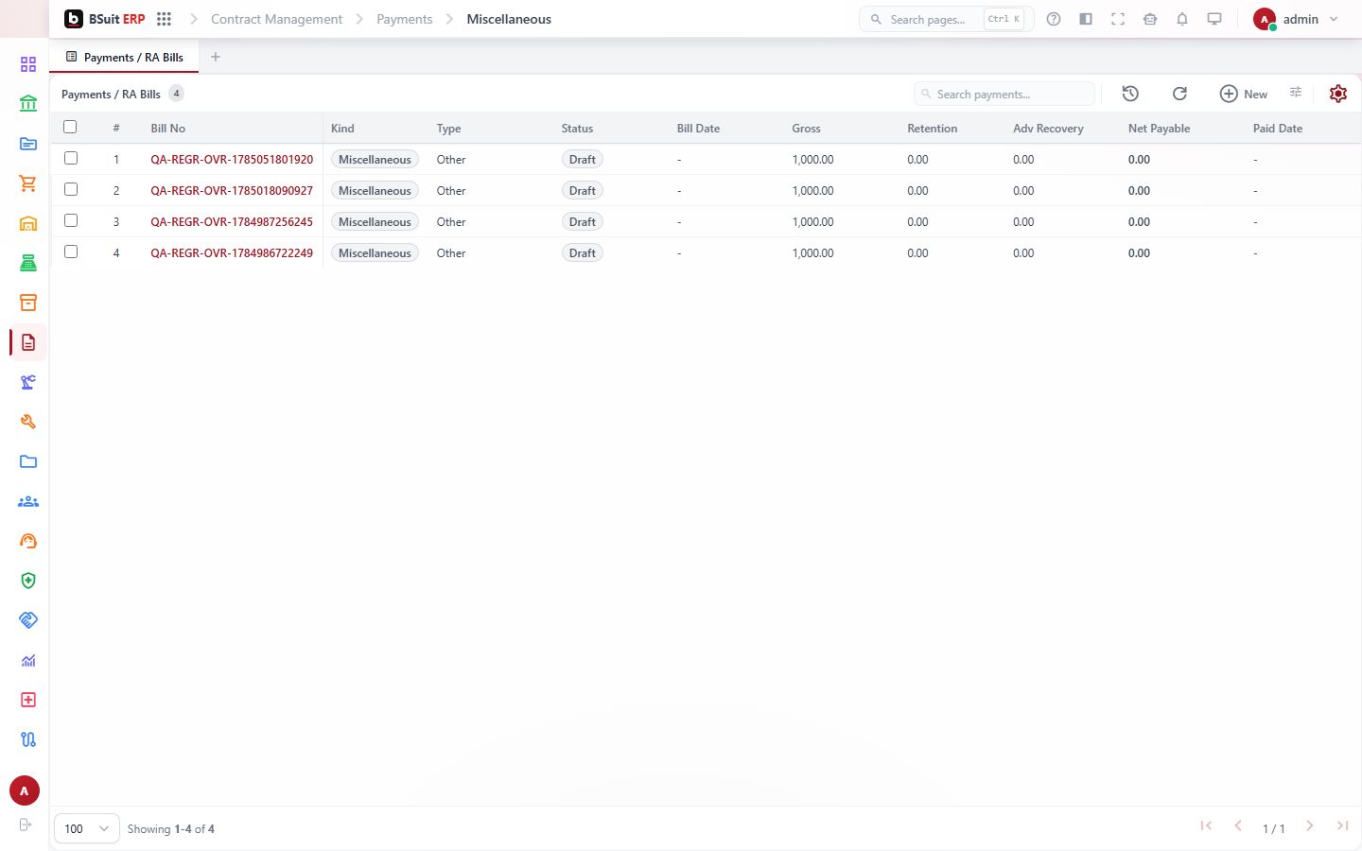Click the Search pages field
Screen dimensions: 1362x851
pos(946,19)
